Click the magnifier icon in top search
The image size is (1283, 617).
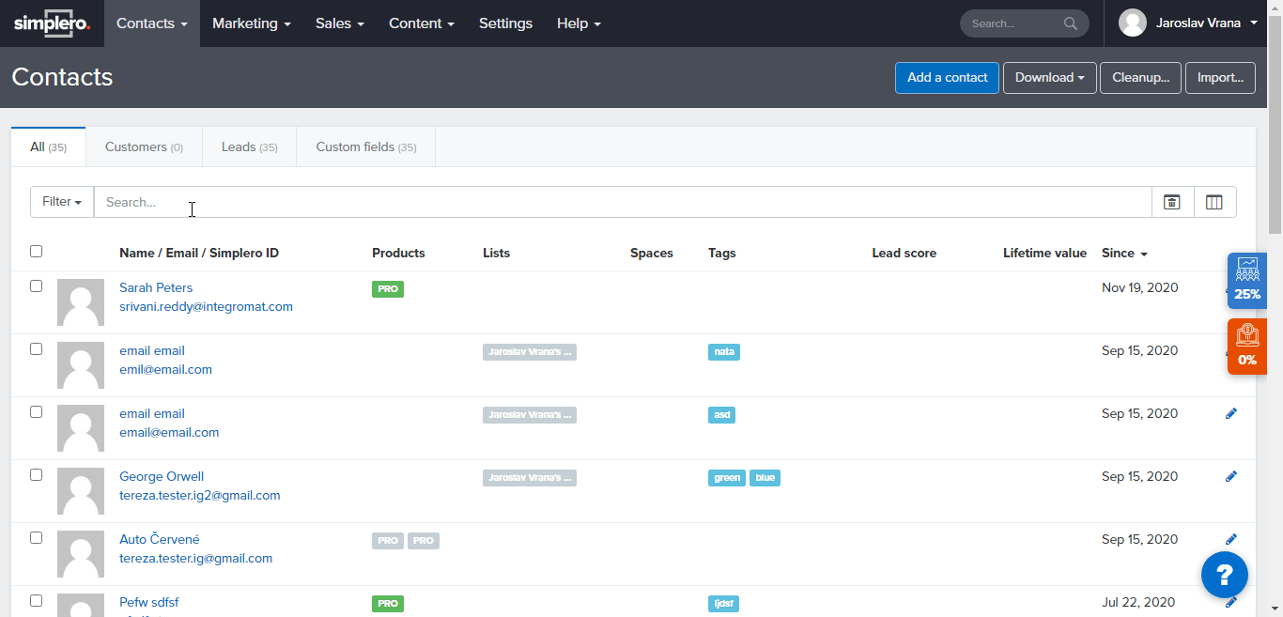(x=1071, y=23)
